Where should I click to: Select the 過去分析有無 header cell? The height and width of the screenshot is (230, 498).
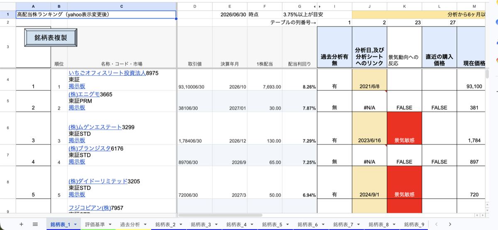point(334,47)
